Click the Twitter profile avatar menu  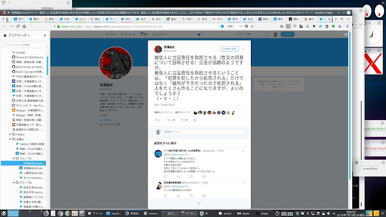pos(276,34)
